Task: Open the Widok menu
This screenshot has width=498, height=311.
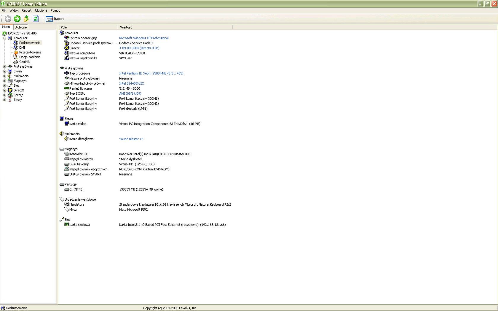Action: pos(14,10)
